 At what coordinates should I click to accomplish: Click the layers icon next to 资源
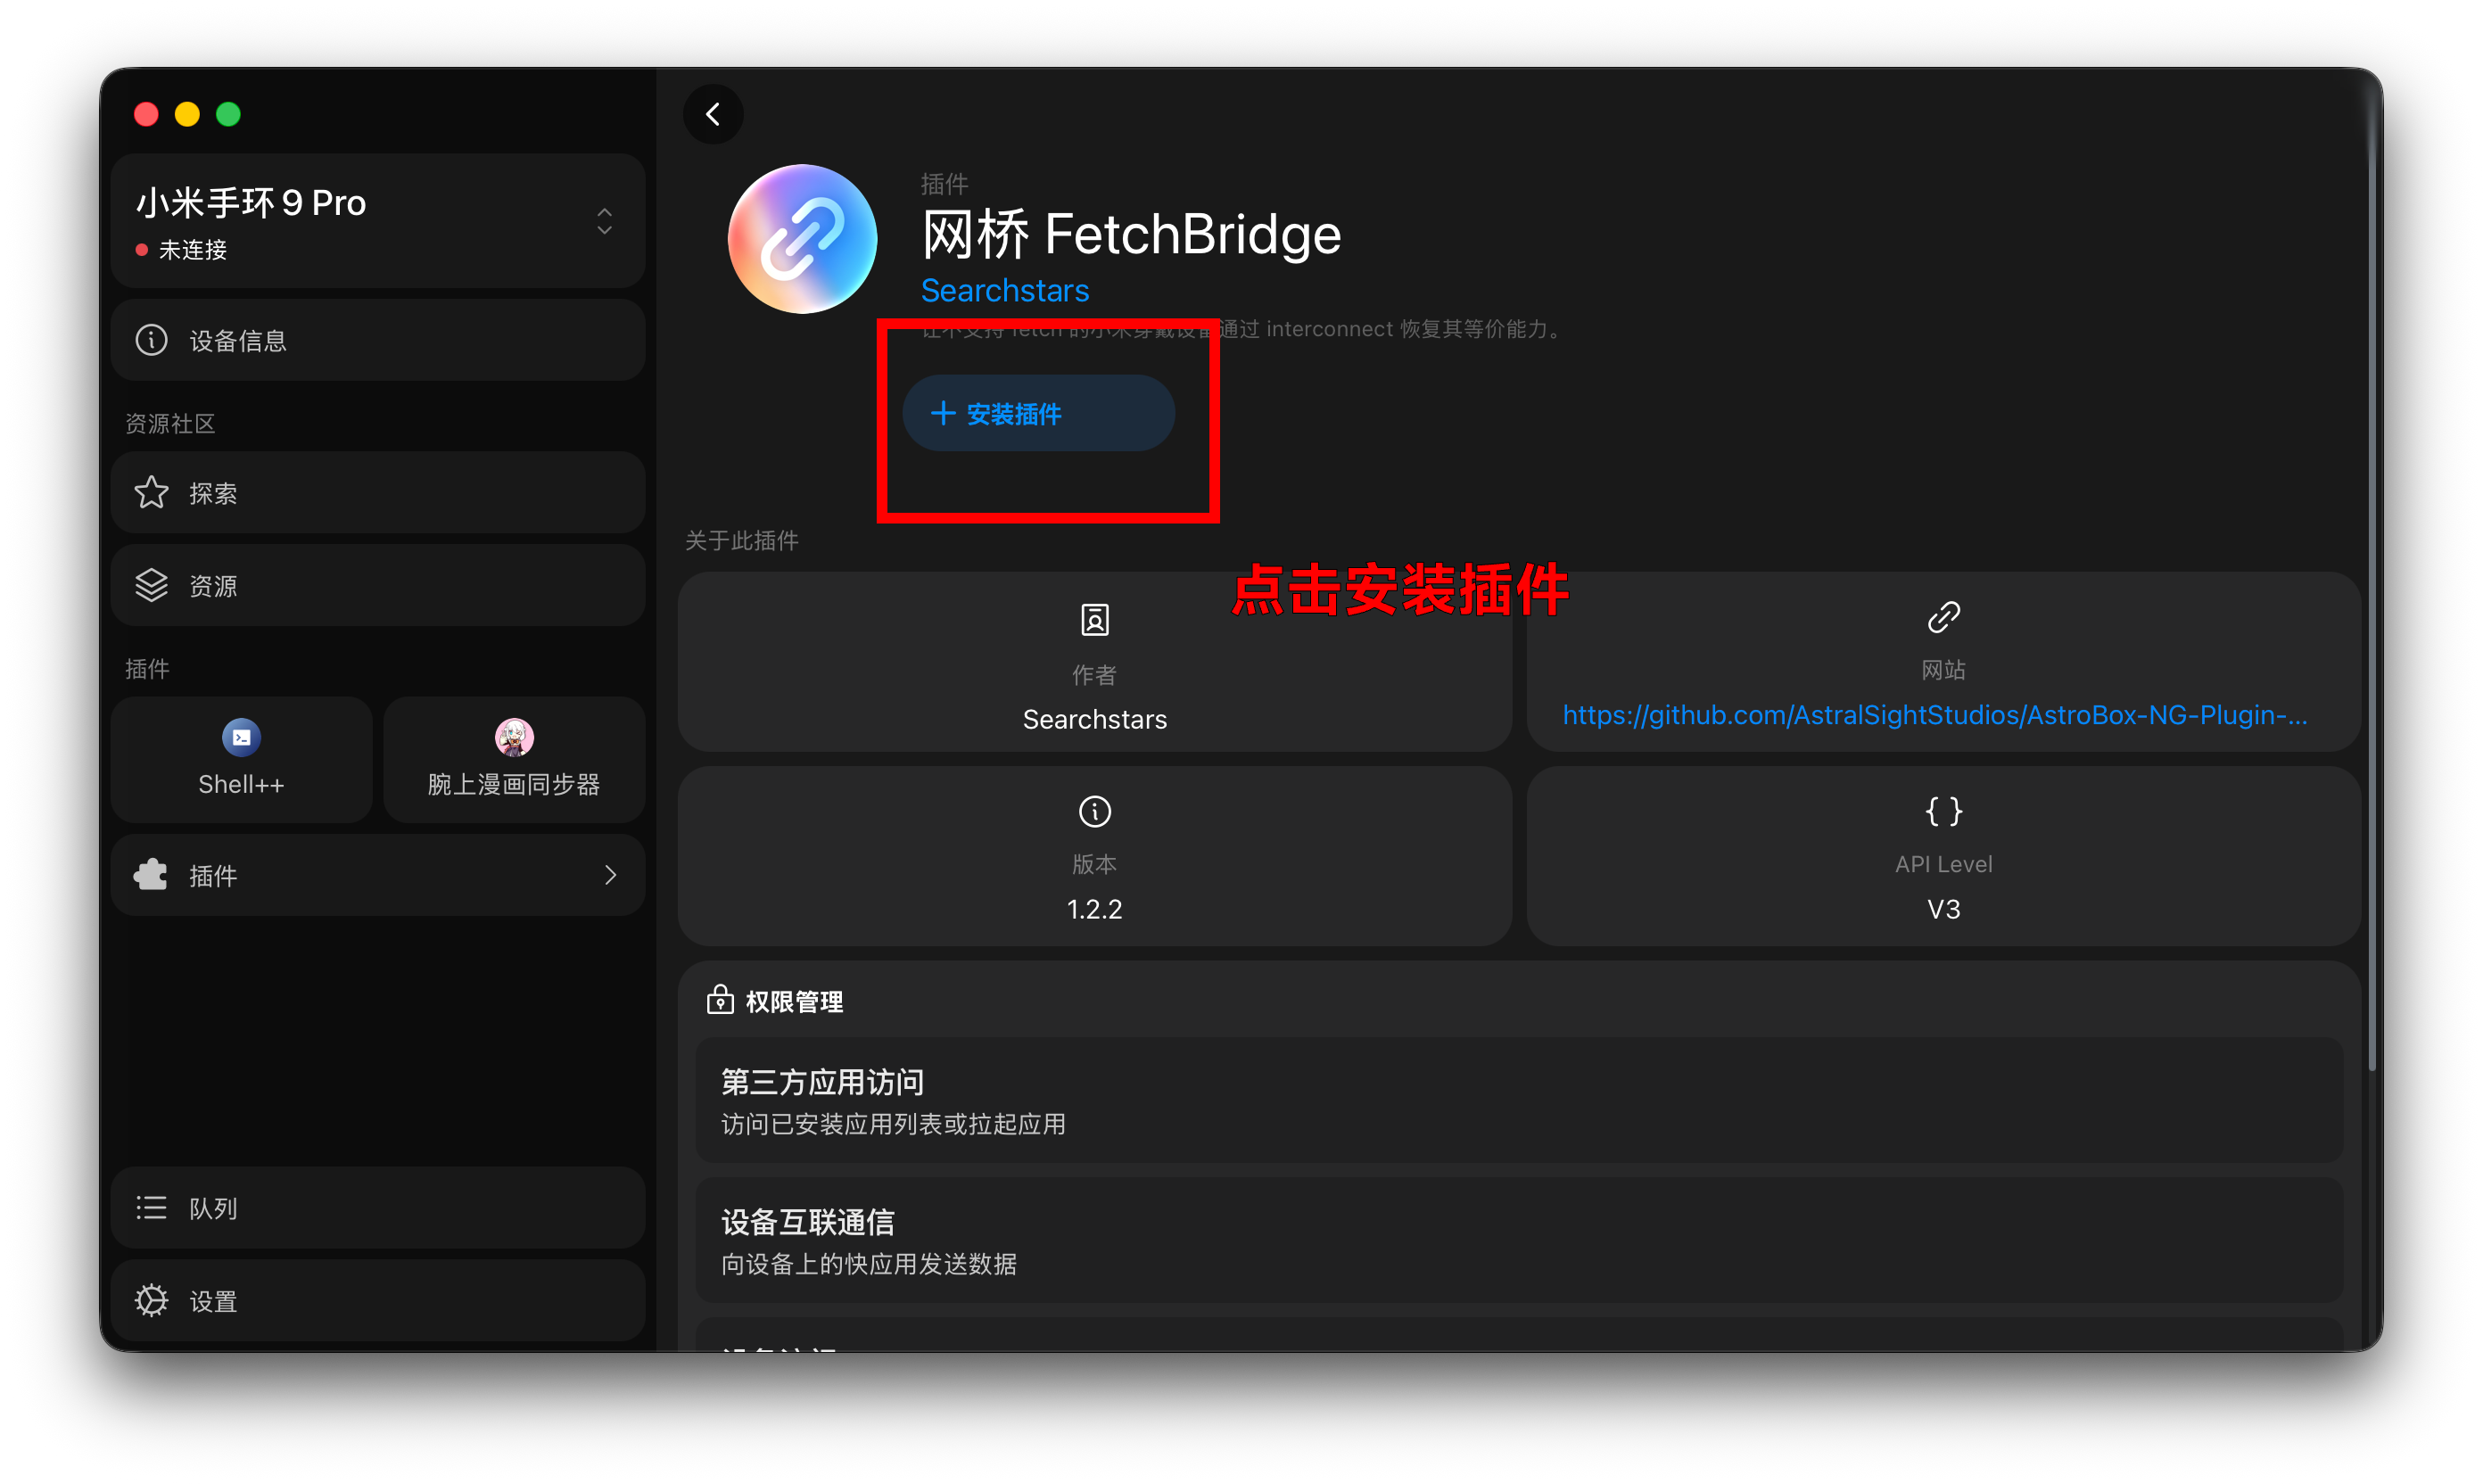pyautogui.click(x=152, y=585)
